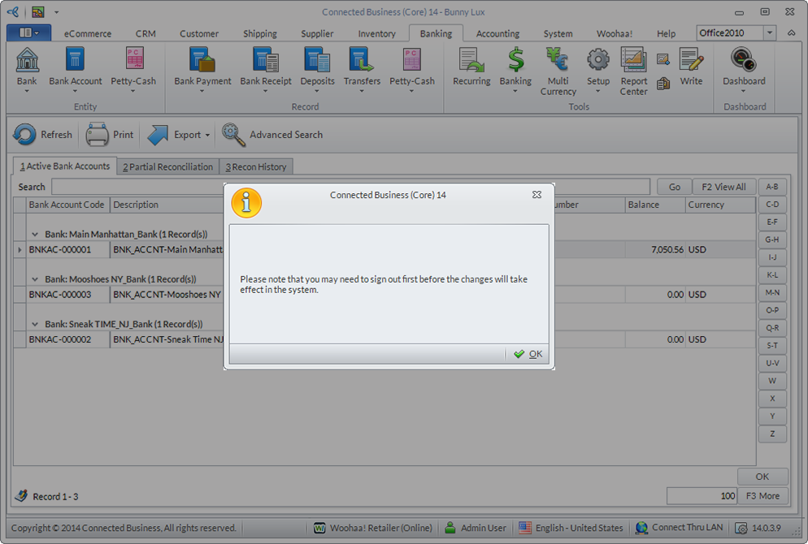Click the Export arrow icon
Viewport: 808px width, 544px height.
point(158,135)
